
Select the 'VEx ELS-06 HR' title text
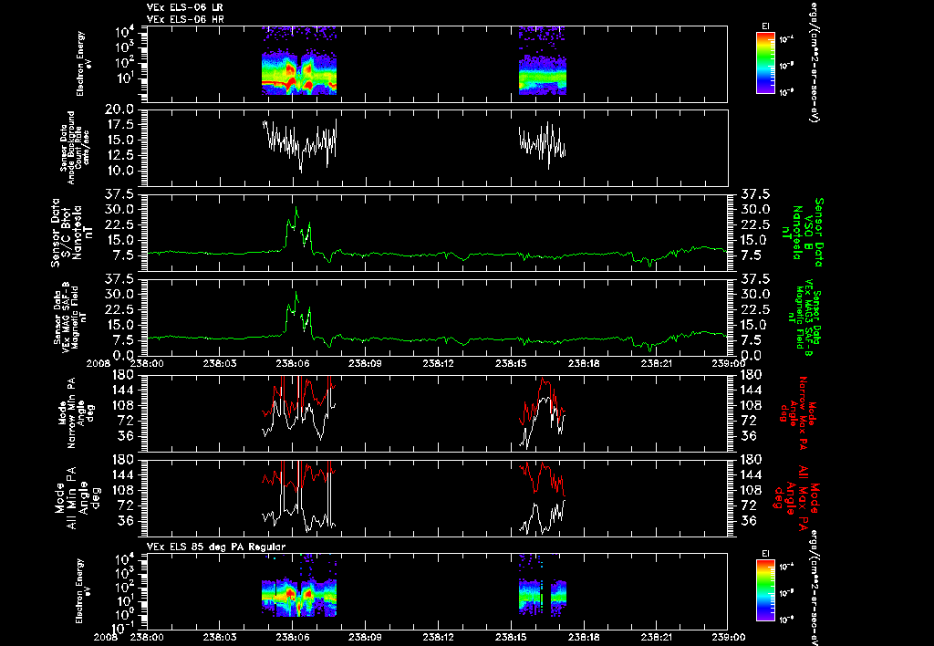185,20
